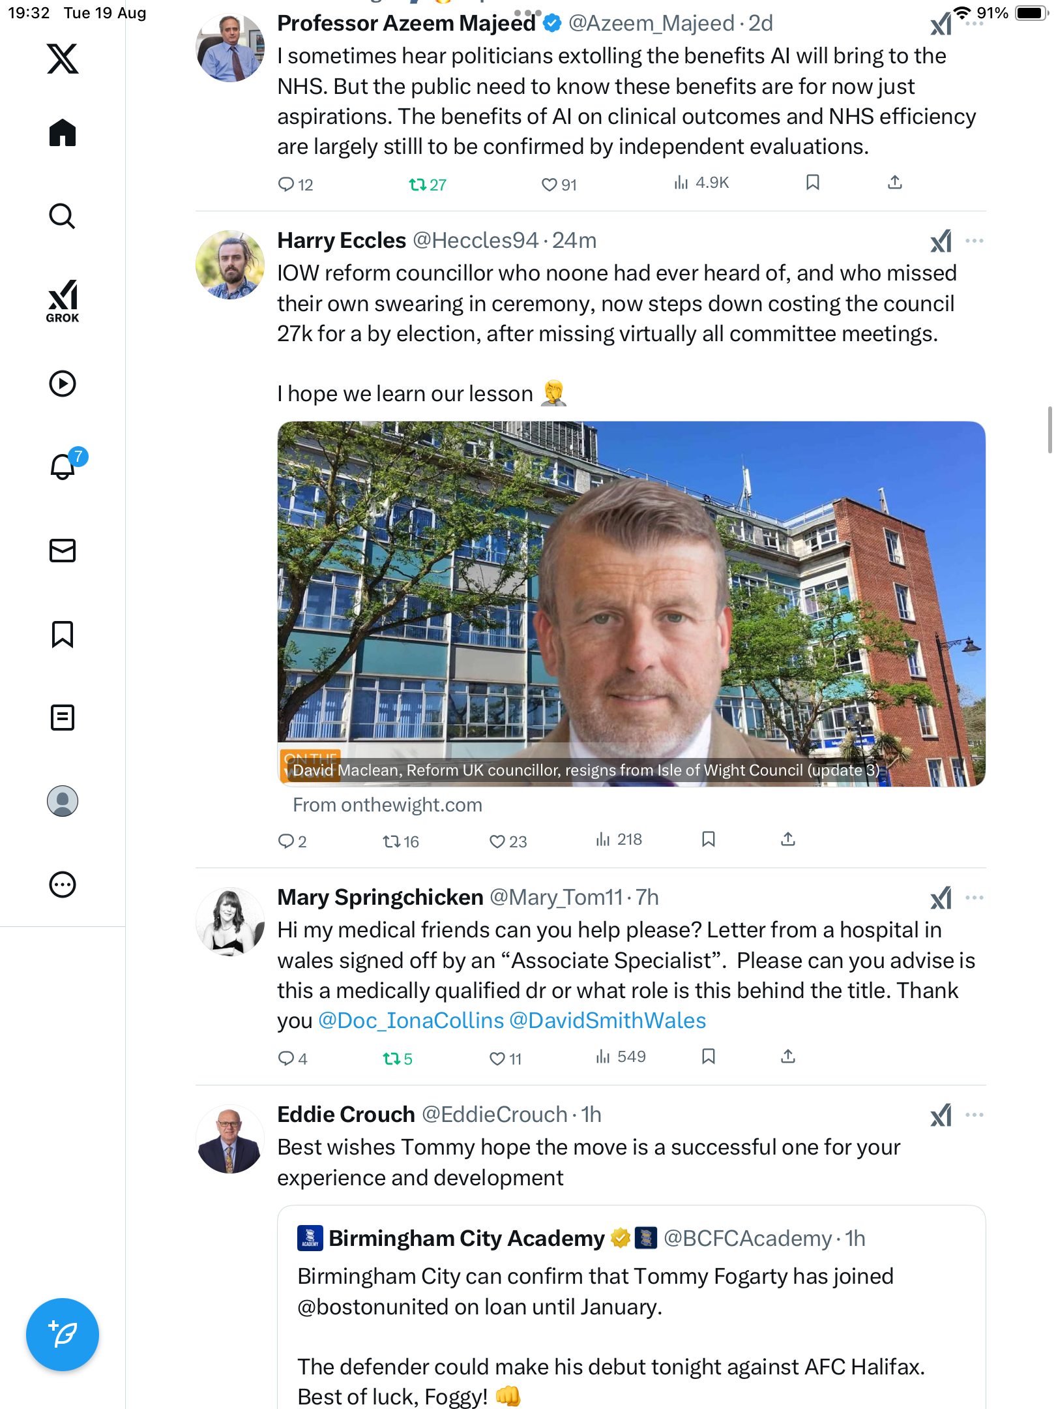Open the @Doc_IonaCollins mention link

coord(411,1021)
